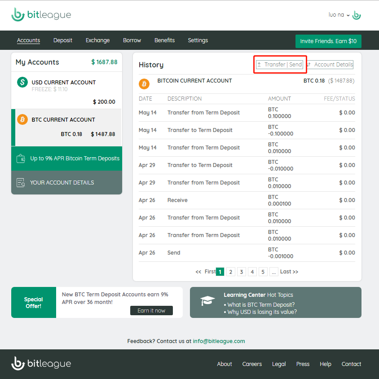This screenshot has width=379, height=379.
Task: Open the term deposits wallet icon
Action: (x=21, y=159)
